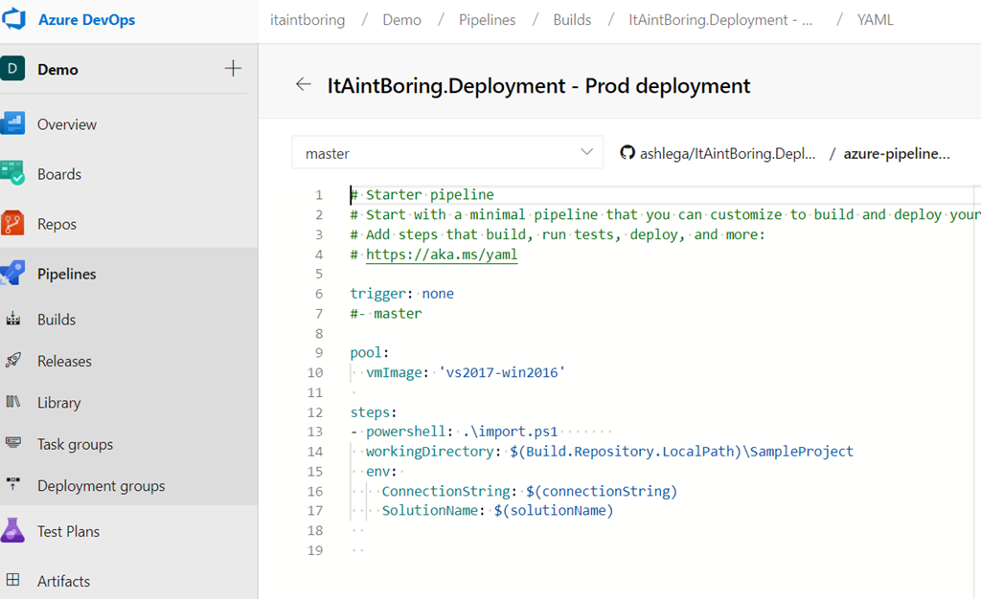Open the Boards section
Image resolution: width=981 pixels, height=599 pixels.
click(x=59, y=174)
